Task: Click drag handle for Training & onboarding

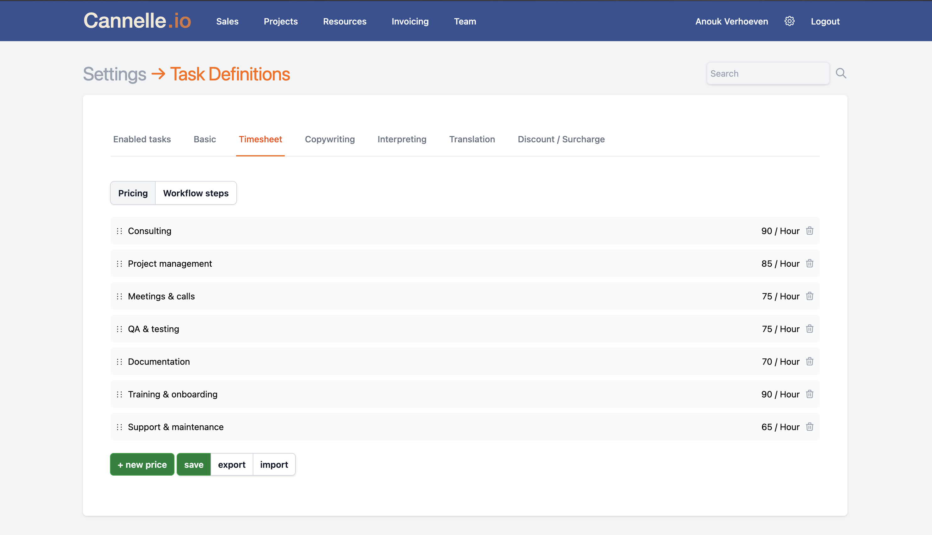Action: (119, 395)
